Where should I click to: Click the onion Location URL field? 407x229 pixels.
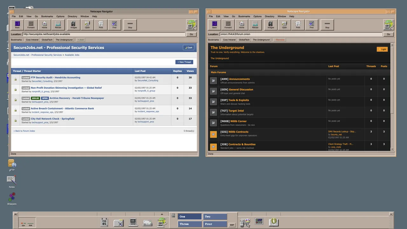pos(301,34)
